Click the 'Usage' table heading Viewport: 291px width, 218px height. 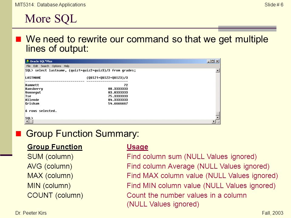click(138, 147)
